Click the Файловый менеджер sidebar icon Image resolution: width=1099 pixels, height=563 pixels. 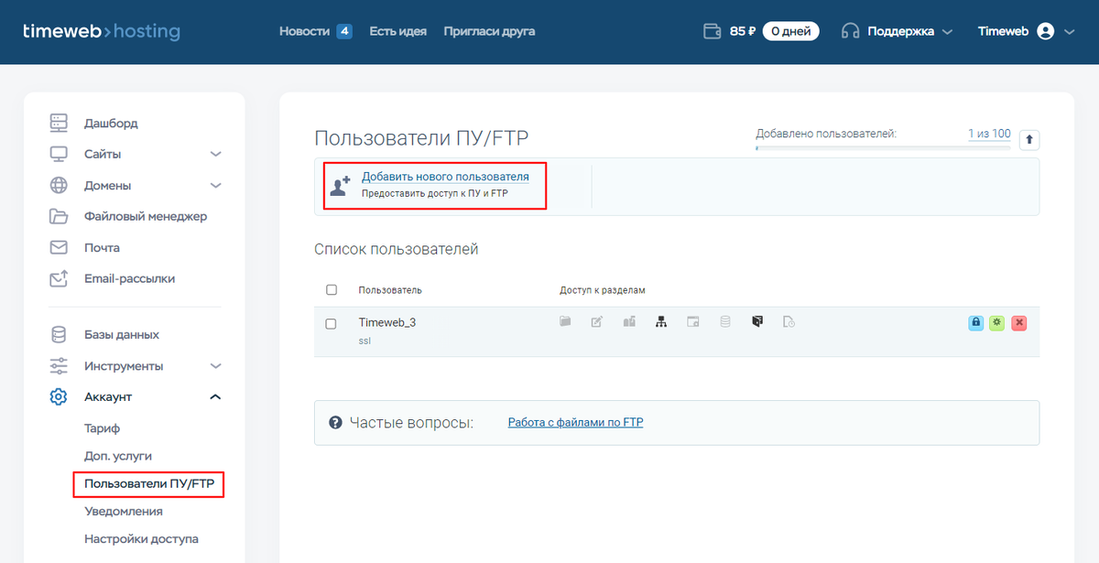[x=58, y=216]
